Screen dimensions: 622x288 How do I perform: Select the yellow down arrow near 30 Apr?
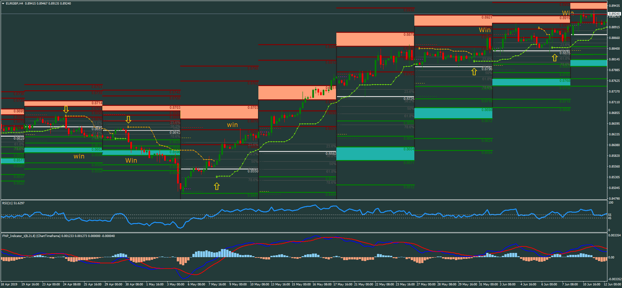pos(129,119)
